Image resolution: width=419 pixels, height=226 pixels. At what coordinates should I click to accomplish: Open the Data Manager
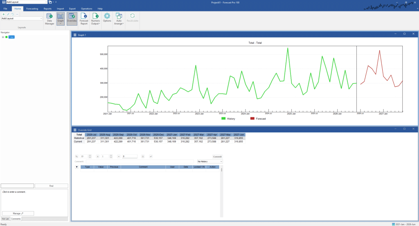coord(50,18)
